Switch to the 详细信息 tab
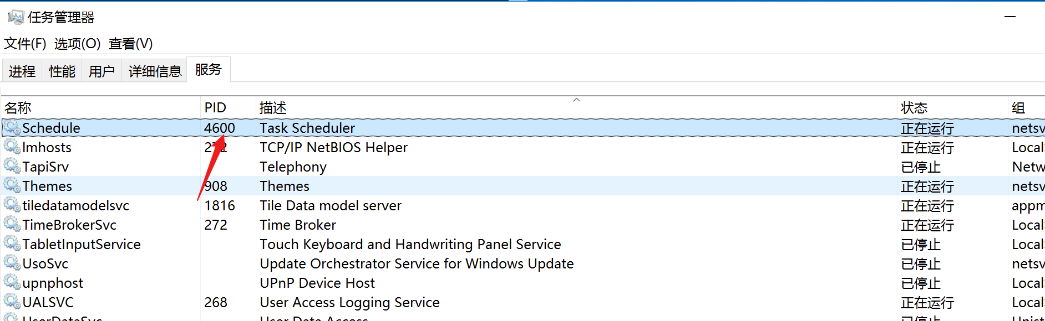The width and height of the screenshot is (1045, 321). (155, 71)
